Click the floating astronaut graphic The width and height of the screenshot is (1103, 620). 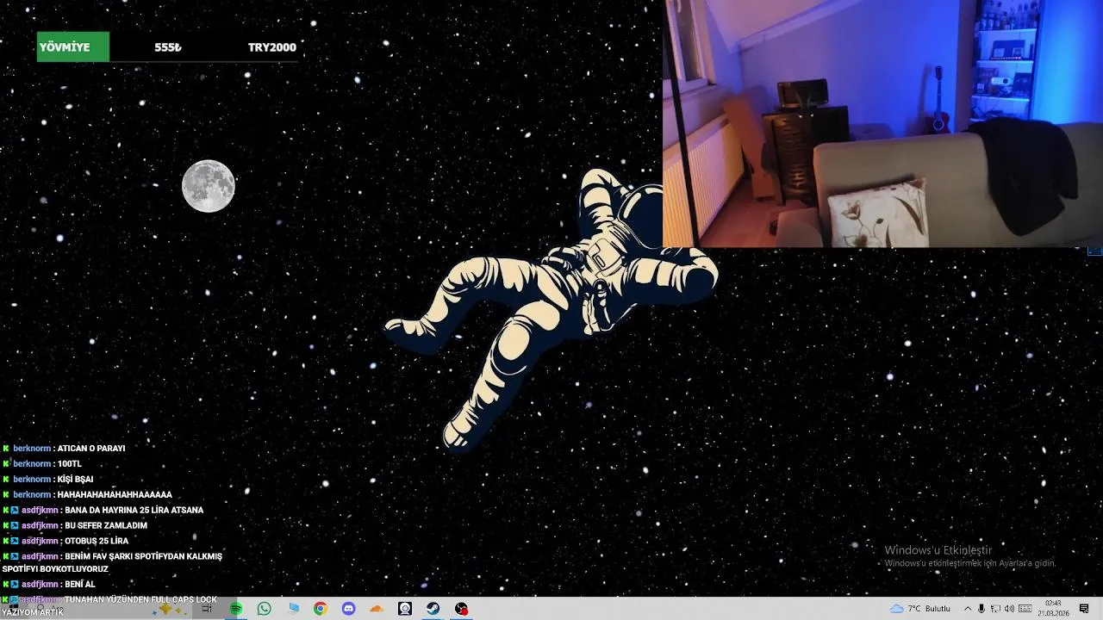(x=551, y=310)
